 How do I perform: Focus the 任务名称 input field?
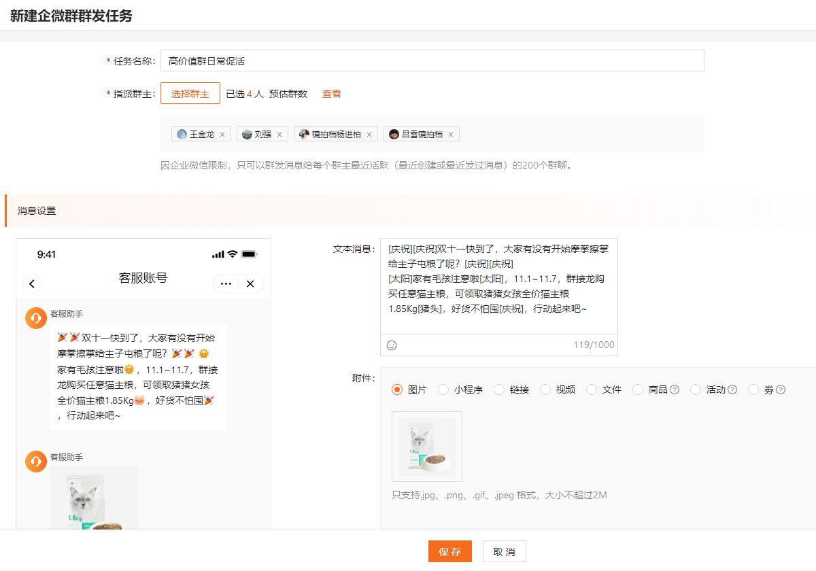pos(432,61)
